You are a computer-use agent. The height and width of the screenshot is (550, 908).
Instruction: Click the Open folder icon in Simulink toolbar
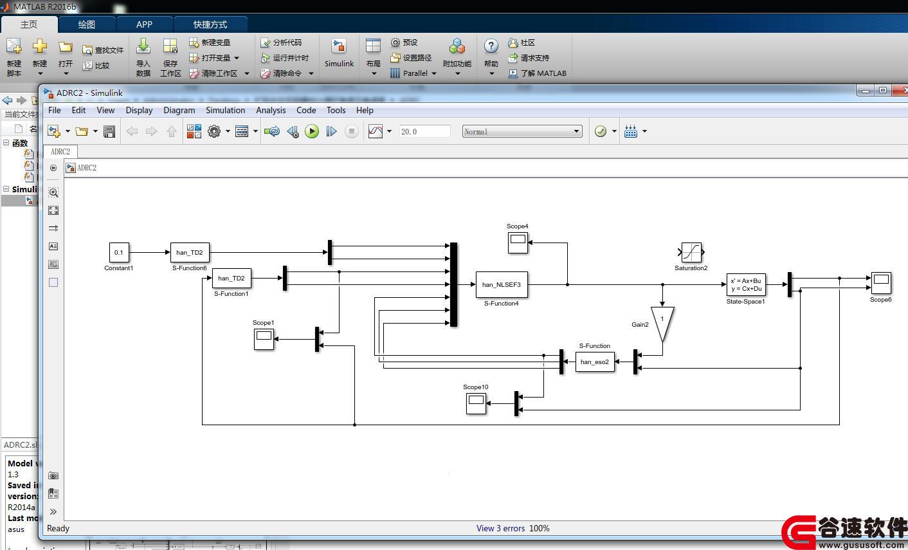82,131
